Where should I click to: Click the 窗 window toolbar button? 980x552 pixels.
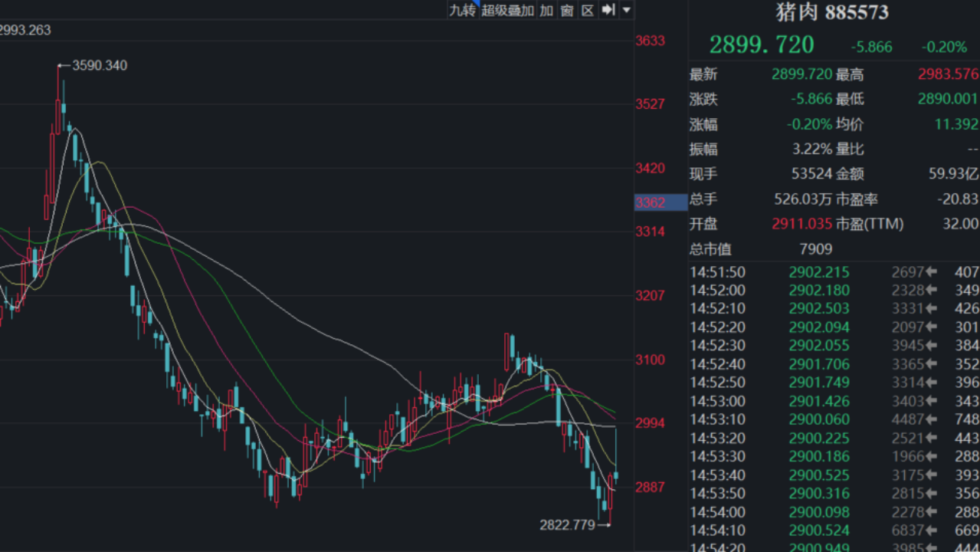(x=567, y=10)
